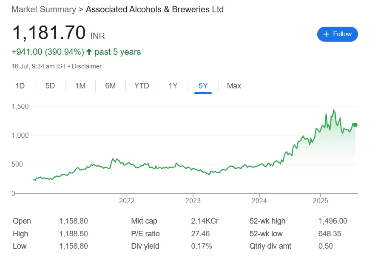Switch to the 5D range tab
Image resolution: width=378 pixels, height=258 pixels.
pos(50,86)
